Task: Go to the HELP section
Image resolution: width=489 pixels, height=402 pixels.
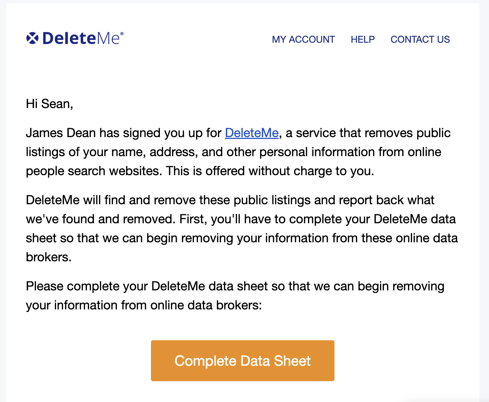Action: (362, 39)
